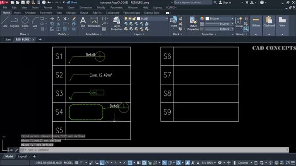Viewport: 296px width, 166px height.
Task: Toggle object snap in status bar
Action: tap(130, 163)
